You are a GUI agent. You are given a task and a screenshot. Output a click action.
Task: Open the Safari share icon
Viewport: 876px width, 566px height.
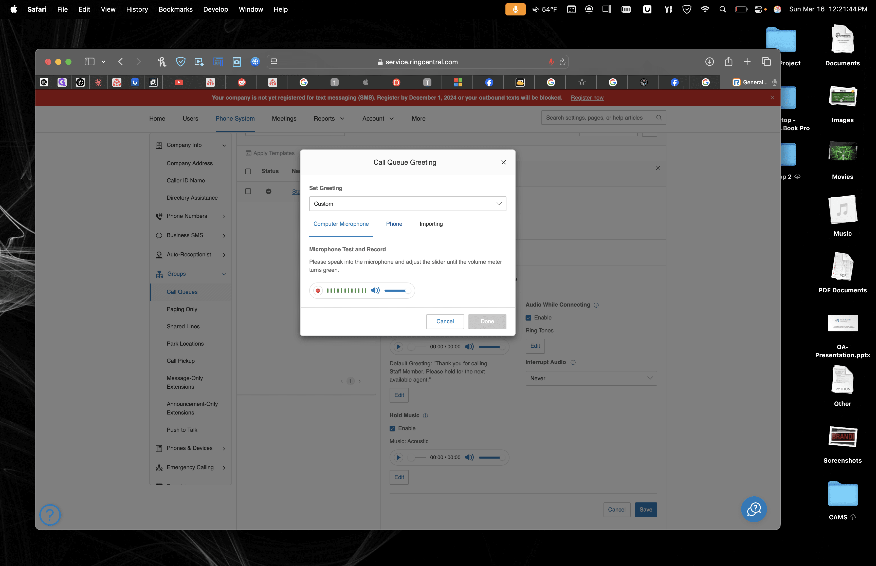[x=728, y=62]
